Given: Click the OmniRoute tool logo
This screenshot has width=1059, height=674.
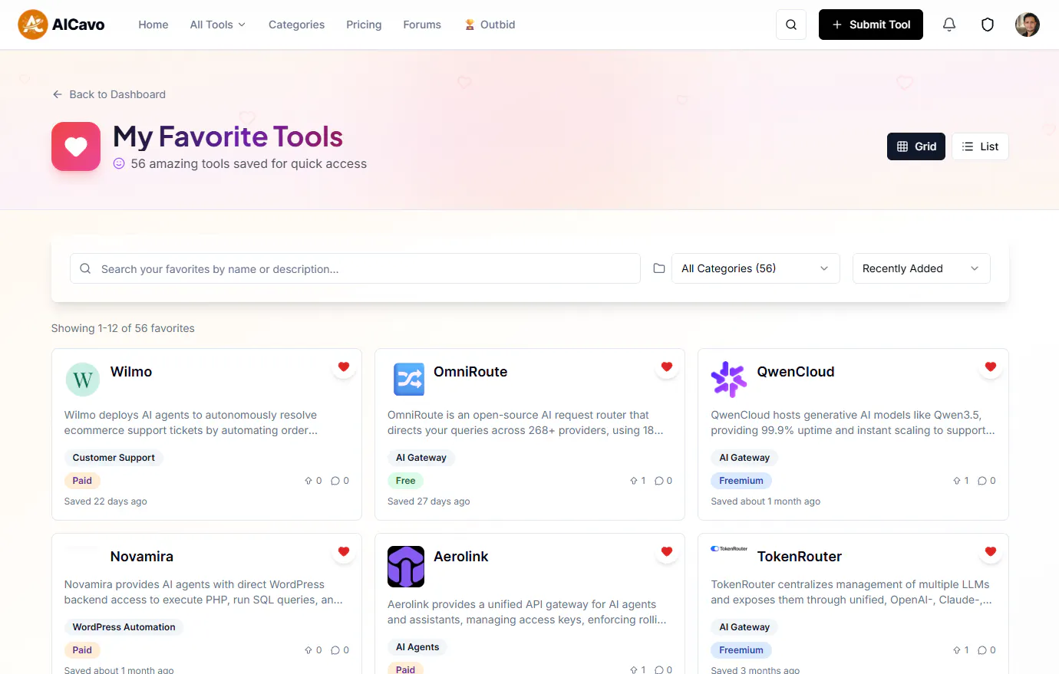Looking at the screenshot, I should [409, 380].
